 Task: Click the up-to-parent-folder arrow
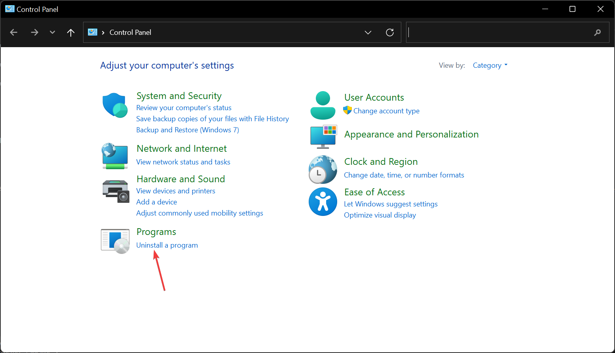(x=70, y=32)
